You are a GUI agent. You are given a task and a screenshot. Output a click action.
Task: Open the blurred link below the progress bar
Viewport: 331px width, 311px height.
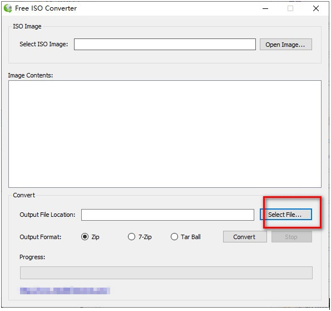pos(65,290)
